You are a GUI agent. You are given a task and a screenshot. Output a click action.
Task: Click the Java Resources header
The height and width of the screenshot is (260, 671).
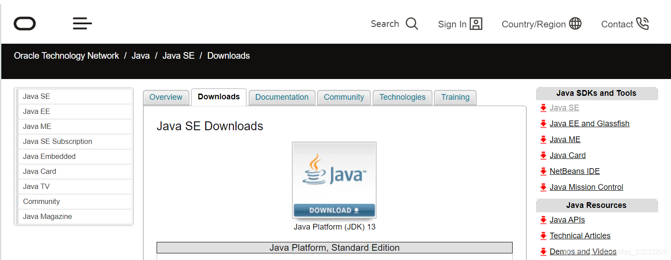(596, 205)
